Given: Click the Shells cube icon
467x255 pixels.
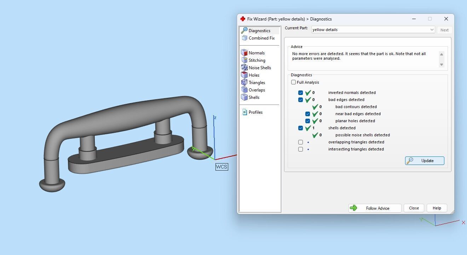Looking at the screenshot, I should pyautogui.click(x=244, y=97).
